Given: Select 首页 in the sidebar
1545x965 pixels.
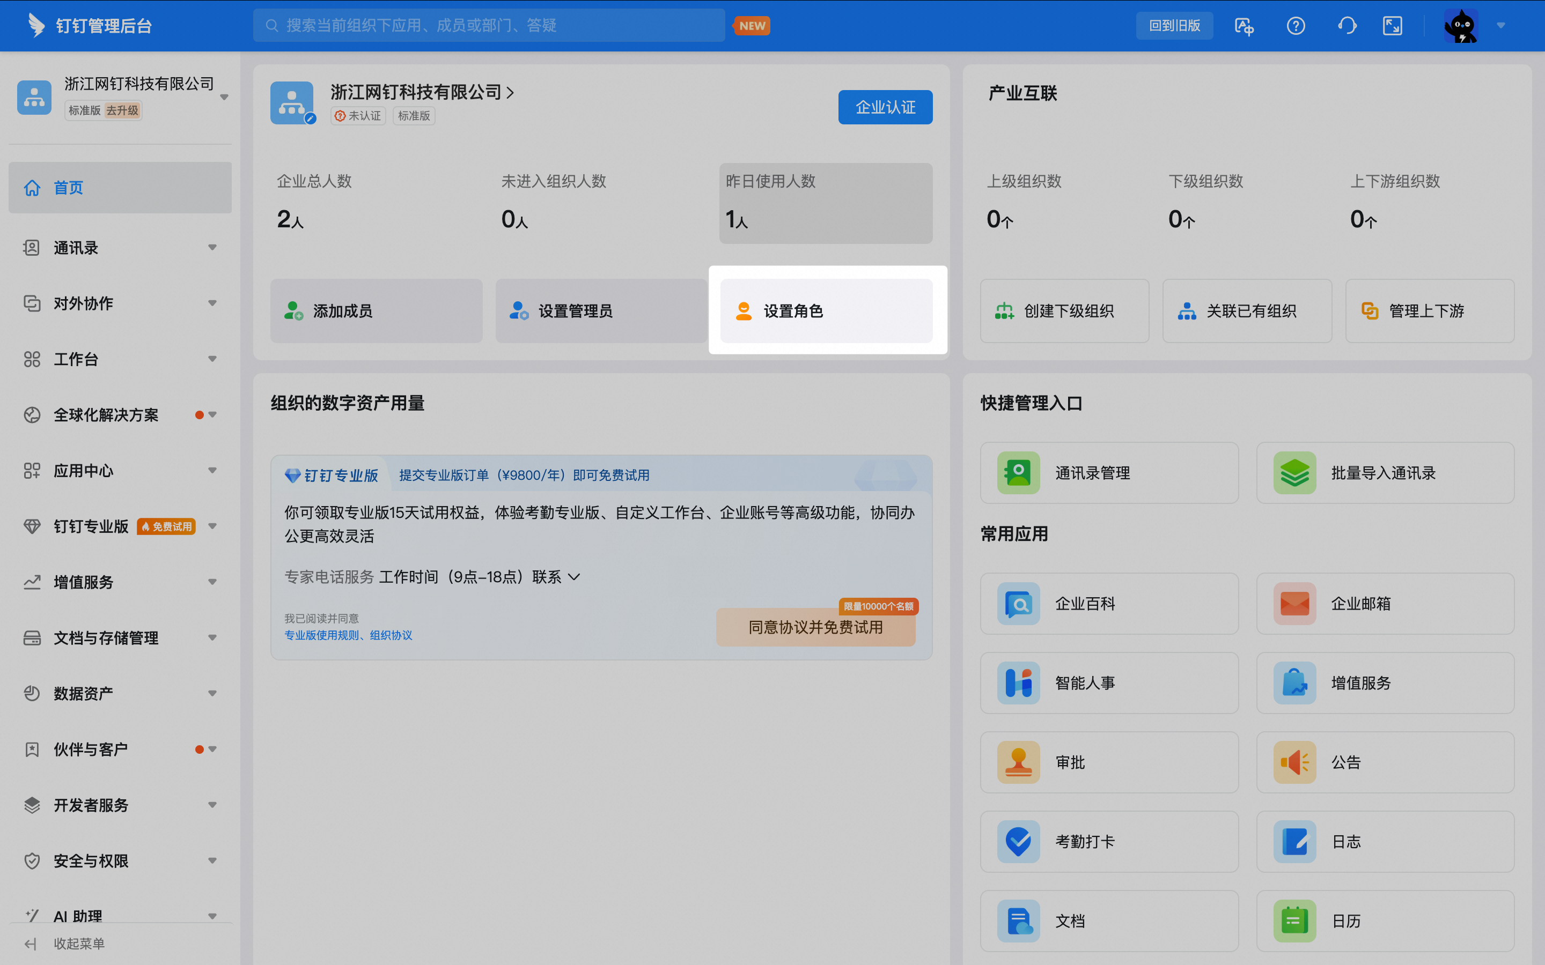Looking at the screenshot, I should click(x=120, y=188).
